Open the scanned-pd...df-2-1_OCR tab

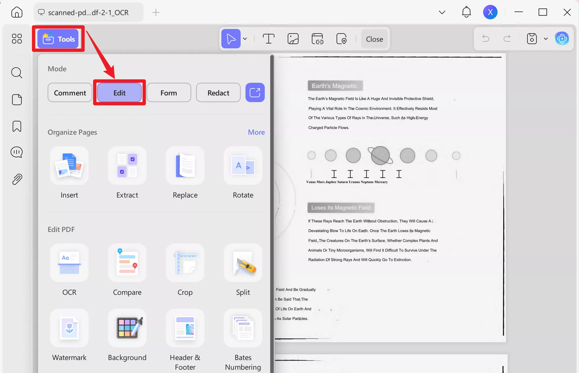click(x=88, y=12)
